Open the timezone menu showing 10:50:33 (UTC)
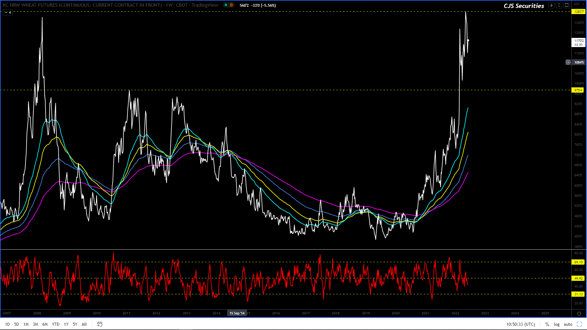Image resolution: width=587 pixels, height=330 pixels. point(520,324)
